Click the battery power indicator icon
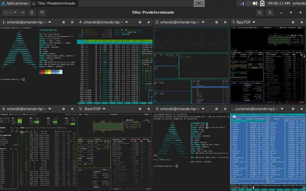Viewport: 306px width, 191px height. tap(262, 3)
